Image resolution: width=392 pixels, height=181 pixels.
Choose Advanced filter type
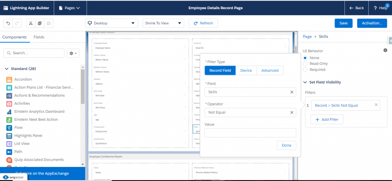click(x=270, y=71)
